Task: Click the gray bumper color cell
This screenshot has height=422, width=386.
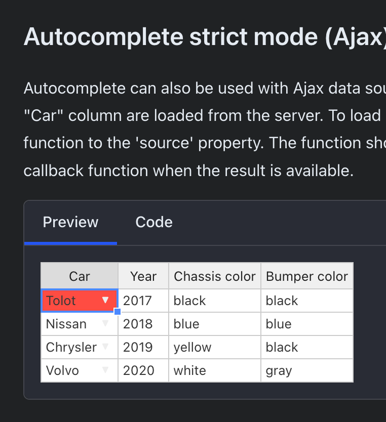Action: point(306,370)
